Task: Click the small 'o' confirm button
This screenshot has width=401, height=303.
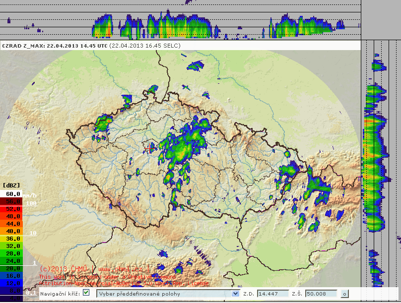Action: click(x=344, y=294)
